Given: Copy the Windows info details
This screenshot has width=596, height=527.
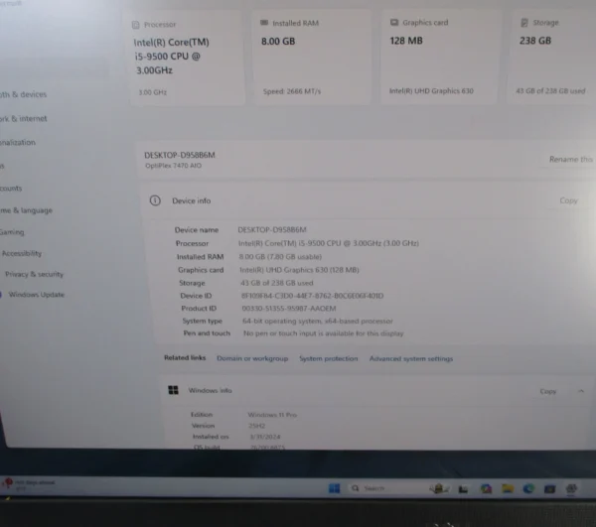Looking at the screenshot, I should [x=548, y=391].
